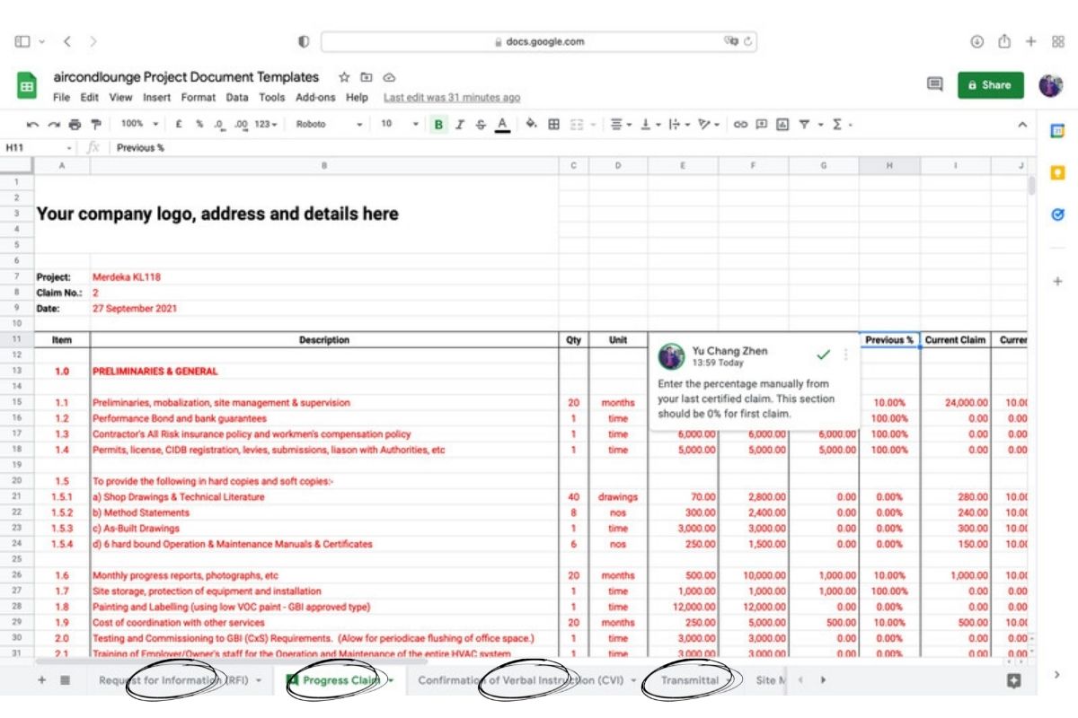The width and height of the screenshot is (1078, 718).
Task: Open the borders tool
Action: click(x=554, y=125)
